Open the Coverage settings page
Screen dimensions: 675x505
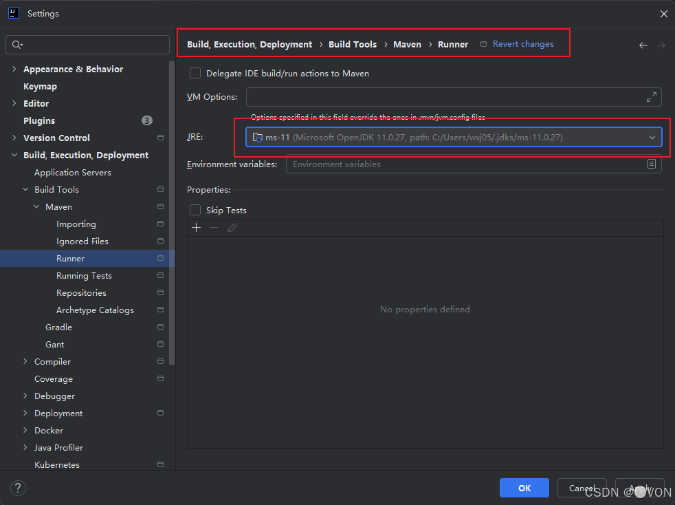[x=54, y=378]
